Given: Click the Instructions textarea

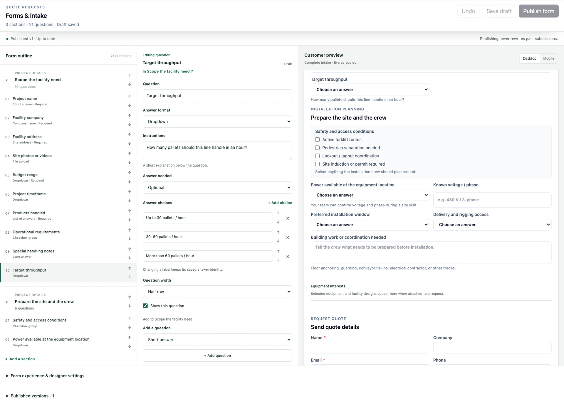Looking at the screenshot, I should click(x=217, y=151).
